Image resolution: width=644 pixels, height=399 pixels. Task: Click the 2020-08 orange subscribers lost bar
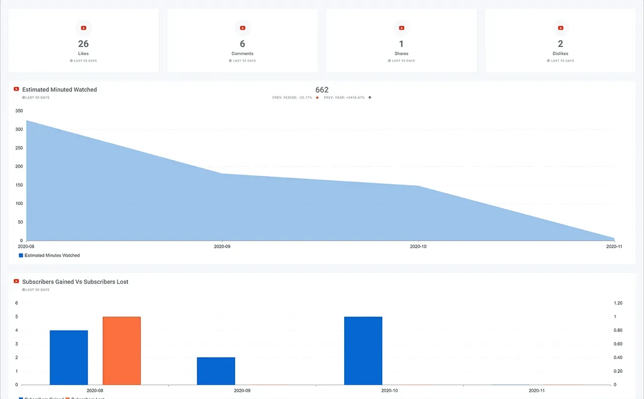click(x=122, y=351)
